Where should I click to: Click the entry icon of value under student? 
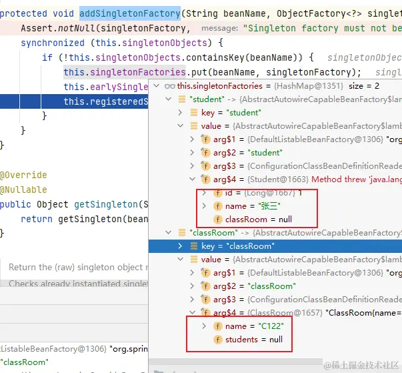pyautogui.click(x=194, y=126)
